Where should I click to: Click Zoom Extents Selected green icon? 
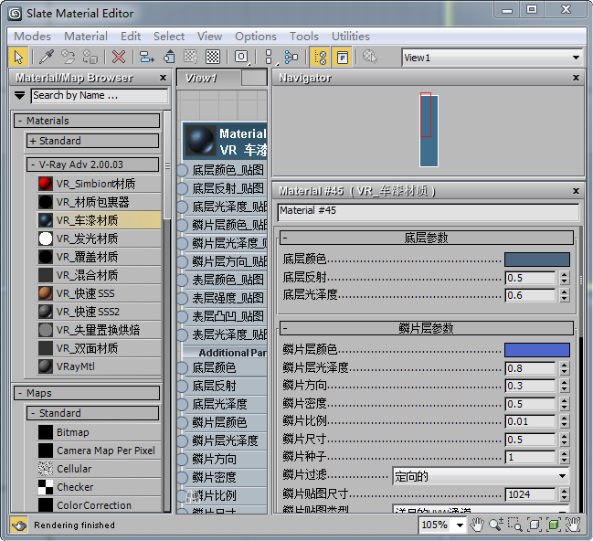point(554,525)
